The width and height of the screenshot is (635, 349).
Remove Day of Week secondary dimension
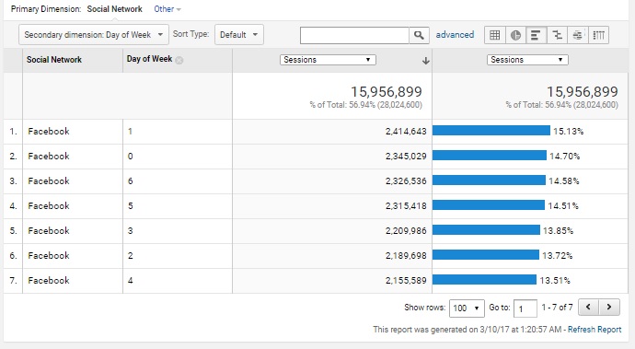(179, 61)
